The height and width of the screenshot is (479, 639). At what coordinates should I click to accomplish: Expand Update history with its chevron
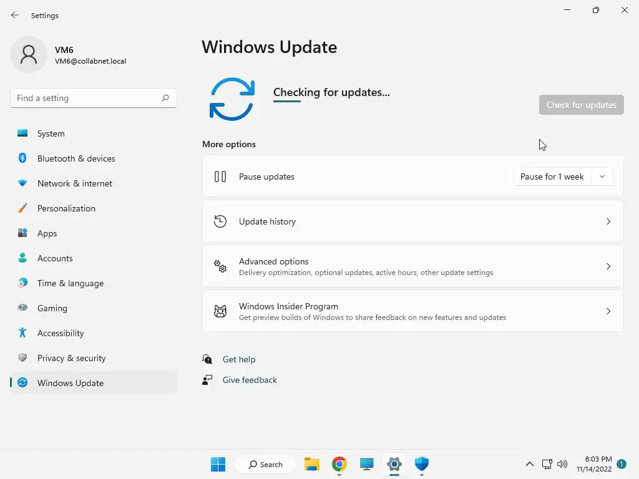[x=608, y=221]
